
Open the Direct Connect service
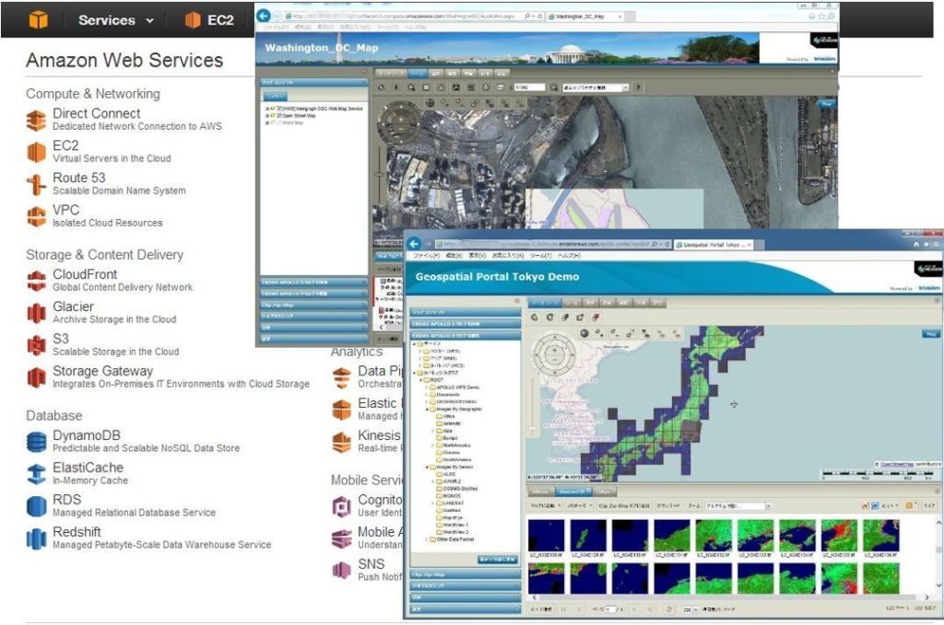[96, 113]
